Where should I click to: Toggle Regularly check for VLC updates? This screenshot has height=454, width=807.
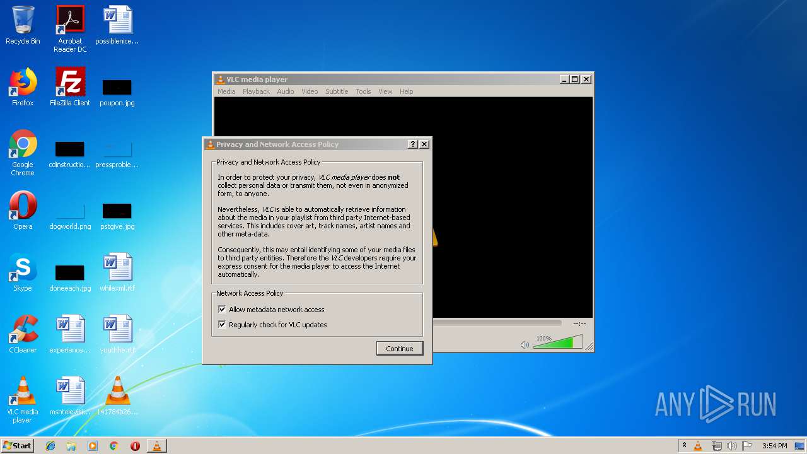pos(222,325)
